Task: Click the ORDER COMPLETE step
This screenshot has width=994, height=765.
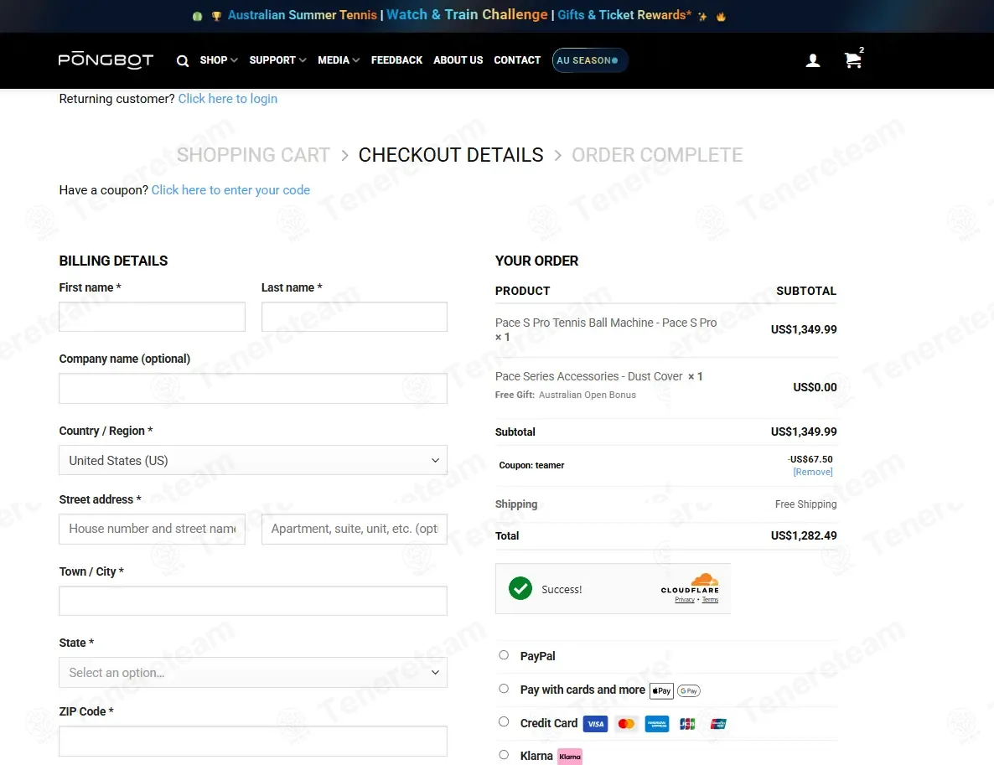Action: tap(657, 155)
